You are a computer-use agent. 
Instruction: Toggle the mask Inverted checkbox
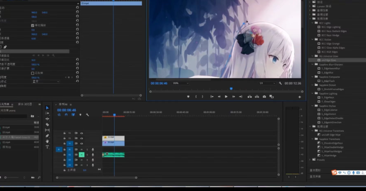33,73
